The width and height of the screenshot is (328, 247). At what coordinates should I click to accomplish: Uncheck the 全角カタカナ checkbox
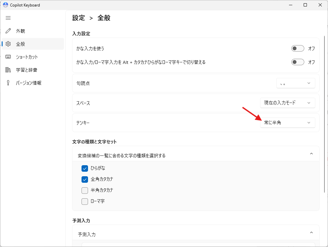[85, 179]
